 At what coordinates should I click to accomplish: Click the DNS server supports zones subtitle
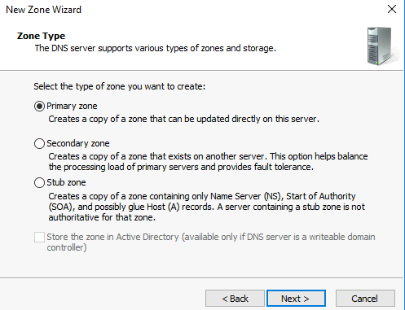tap(155, 48)
